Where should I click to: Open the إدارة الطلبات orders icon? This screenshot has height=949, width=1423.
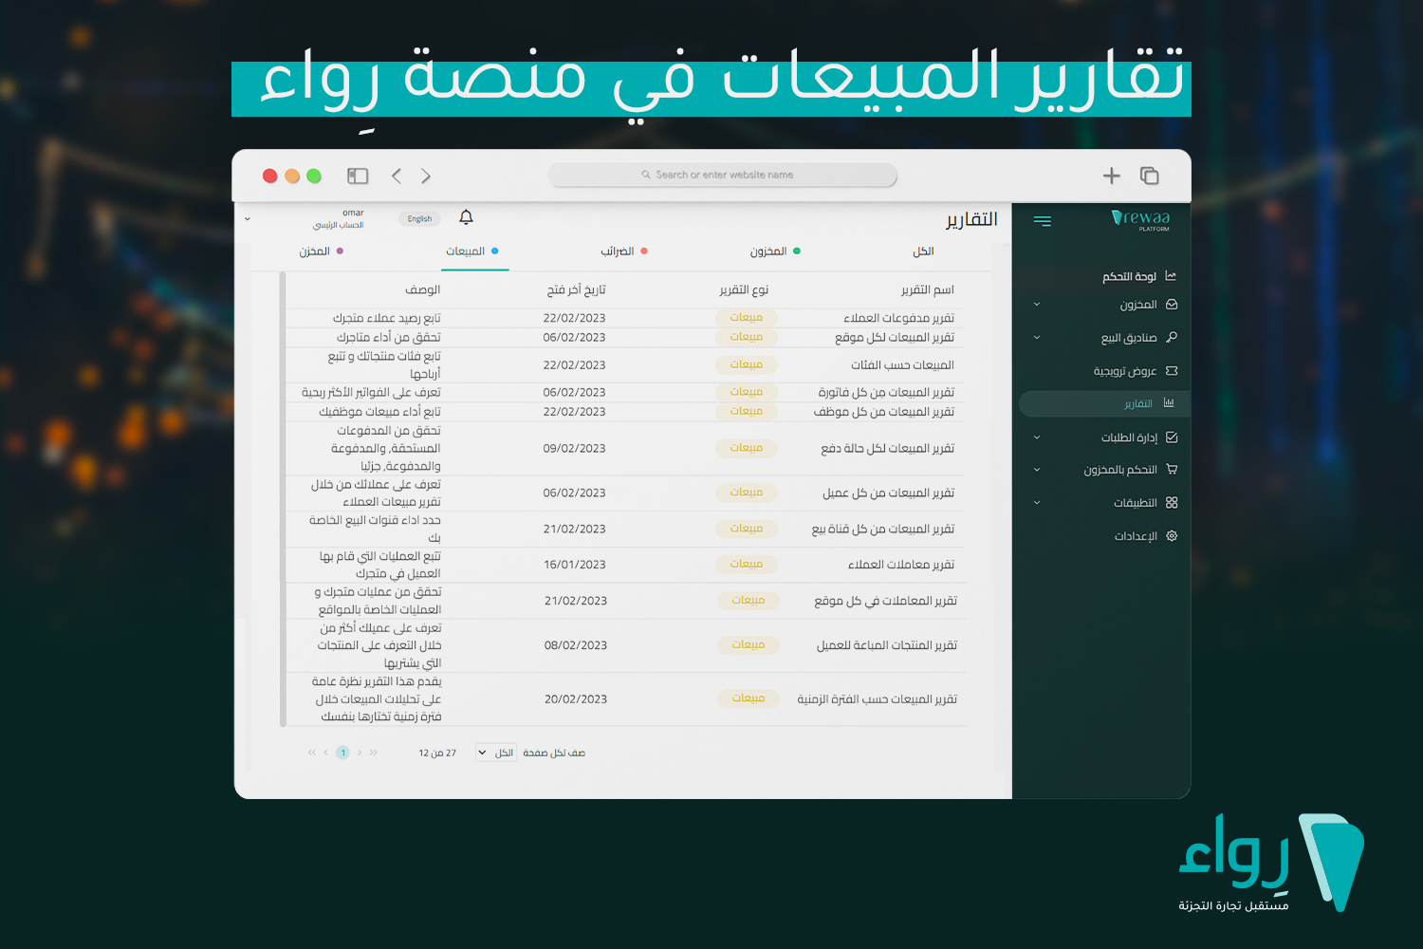(1174, 437)
